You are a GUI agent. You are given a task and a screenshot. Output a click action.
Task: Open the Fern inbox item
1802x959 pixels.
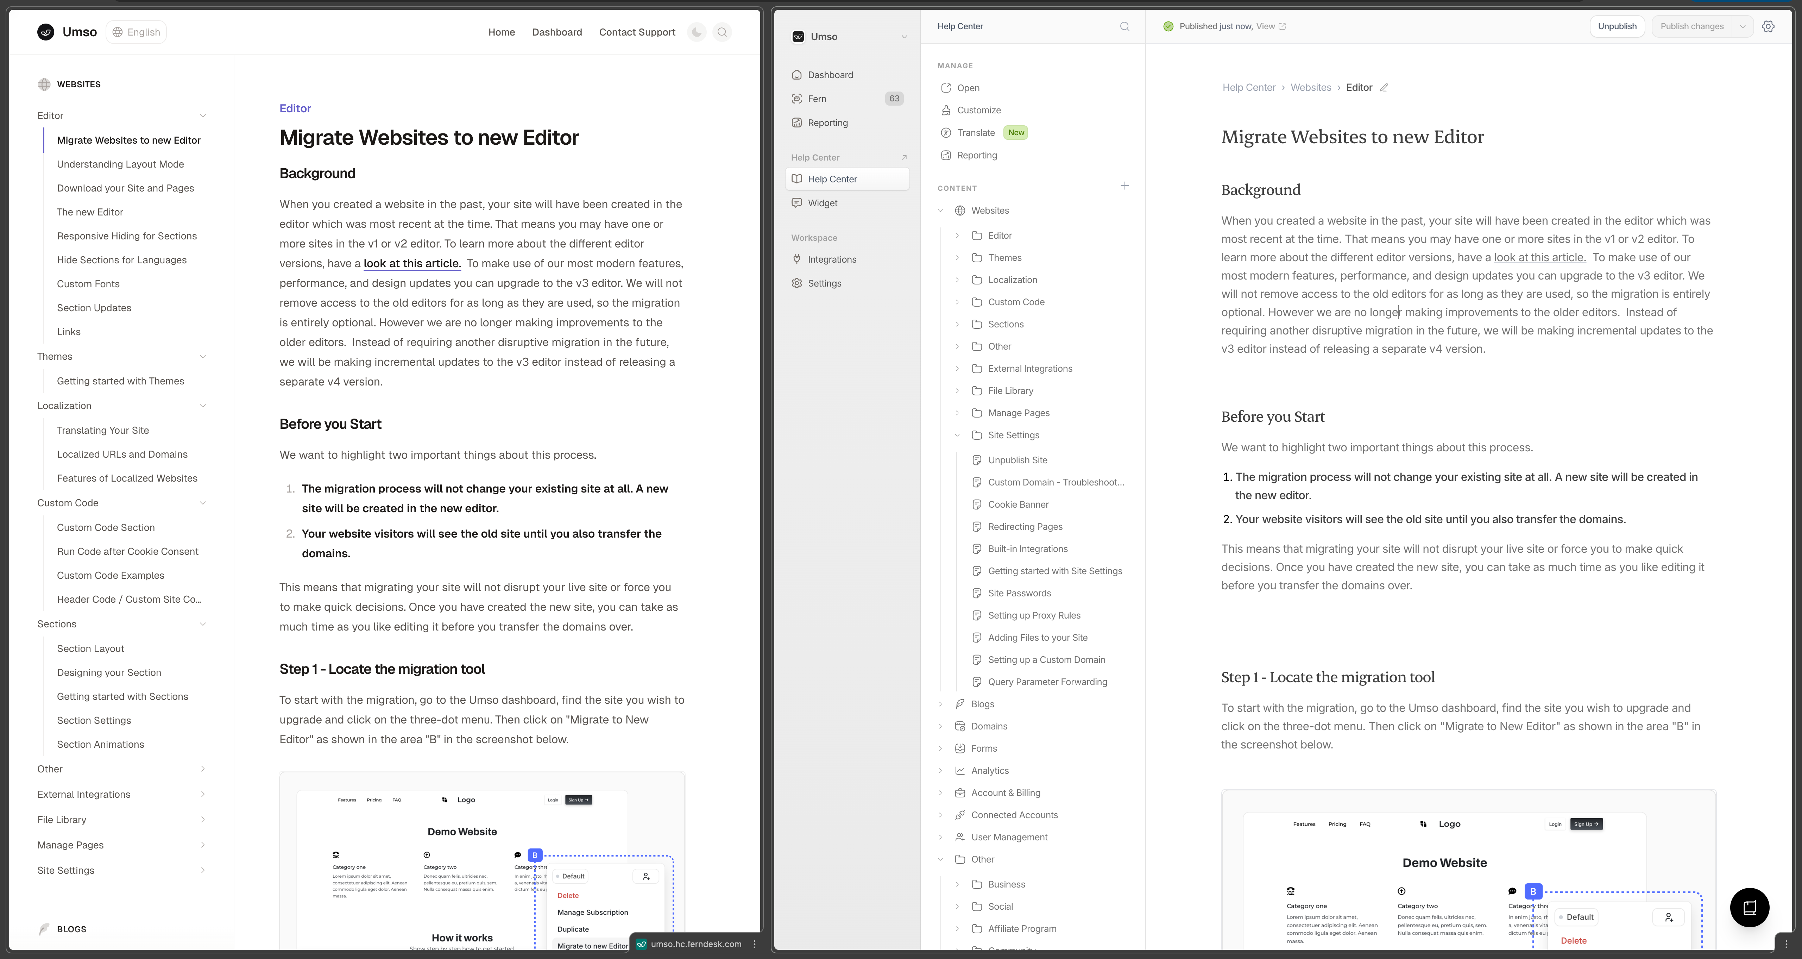847,99
